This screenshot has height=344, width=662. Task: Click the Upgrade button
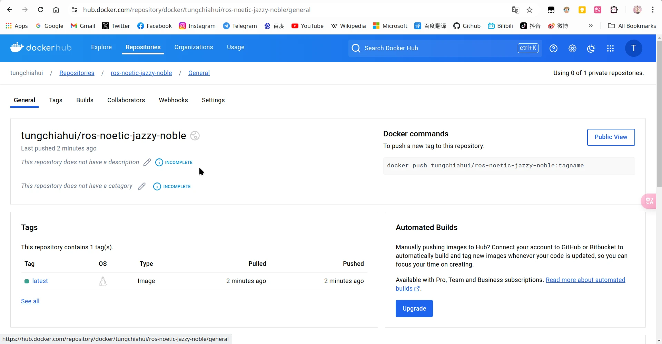tap(414, 309)
